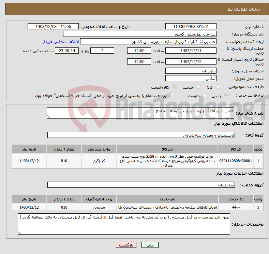This screenshot has width=269, height=254.
Task: Click the اطلاعات خدمات مورد نیاز heading
Action: tap(240, 173)
